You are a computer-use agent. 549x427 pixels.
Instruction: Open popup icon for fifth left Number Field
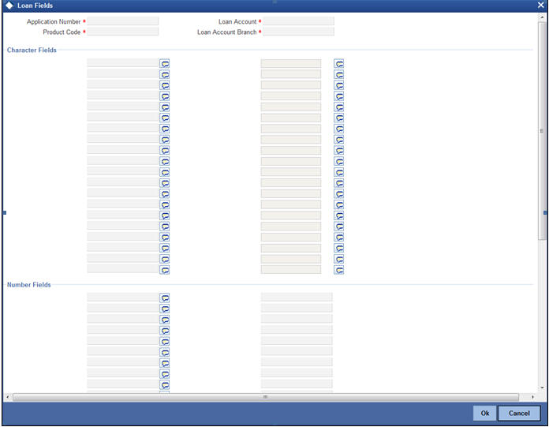(x=165, y=342)
